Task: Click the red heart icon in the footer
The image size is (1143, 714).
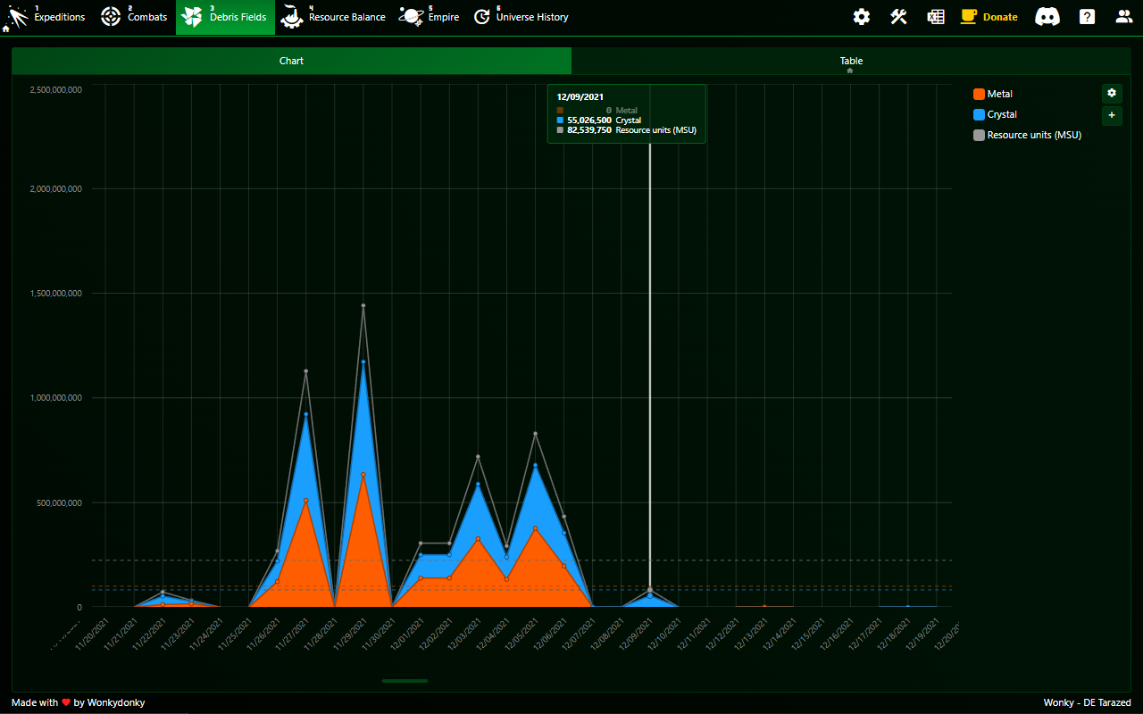Action: 66,702
